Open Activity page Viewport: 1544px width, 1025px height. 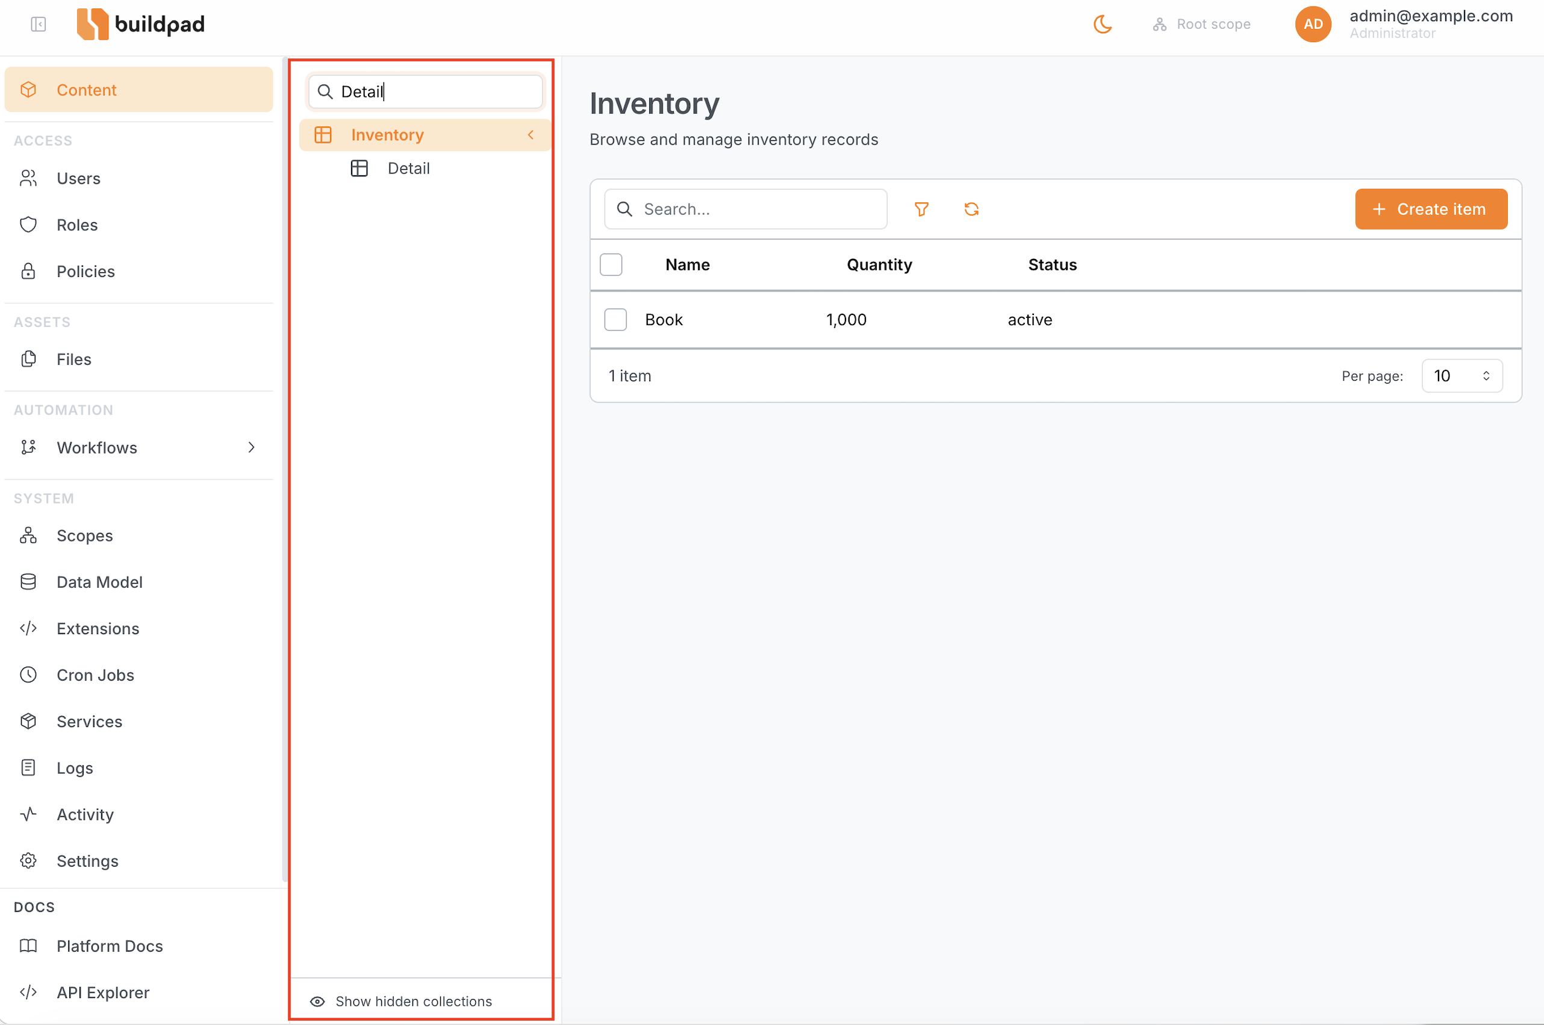point(139,814)
